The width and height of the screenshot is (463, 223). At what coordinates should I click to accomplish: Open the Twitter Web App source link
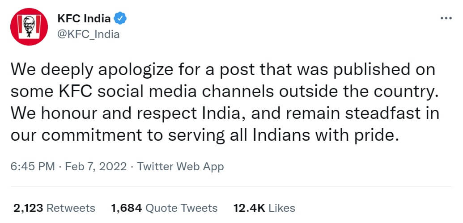180,167
